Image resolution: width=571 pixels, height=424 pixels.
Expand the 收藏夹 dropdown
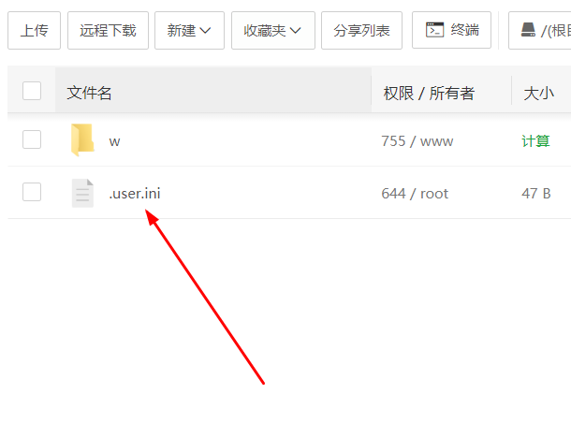click(273, 30)
